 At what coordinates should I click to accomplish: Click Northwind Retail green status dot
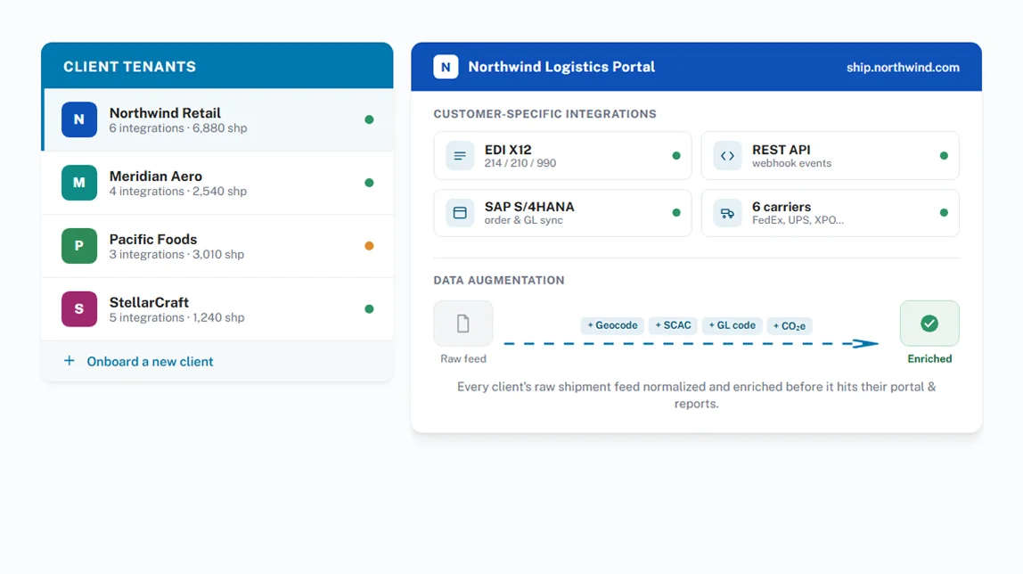(x=369, y=119)
